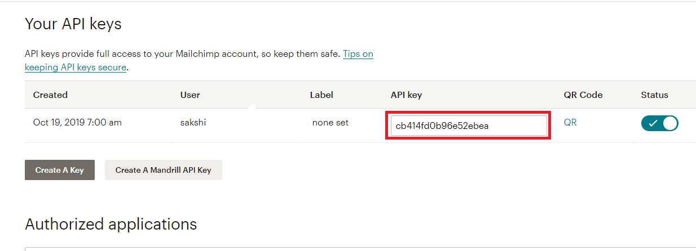Open the QR link for sakshi's key
696x251 pixels.
tap(570, 122)
